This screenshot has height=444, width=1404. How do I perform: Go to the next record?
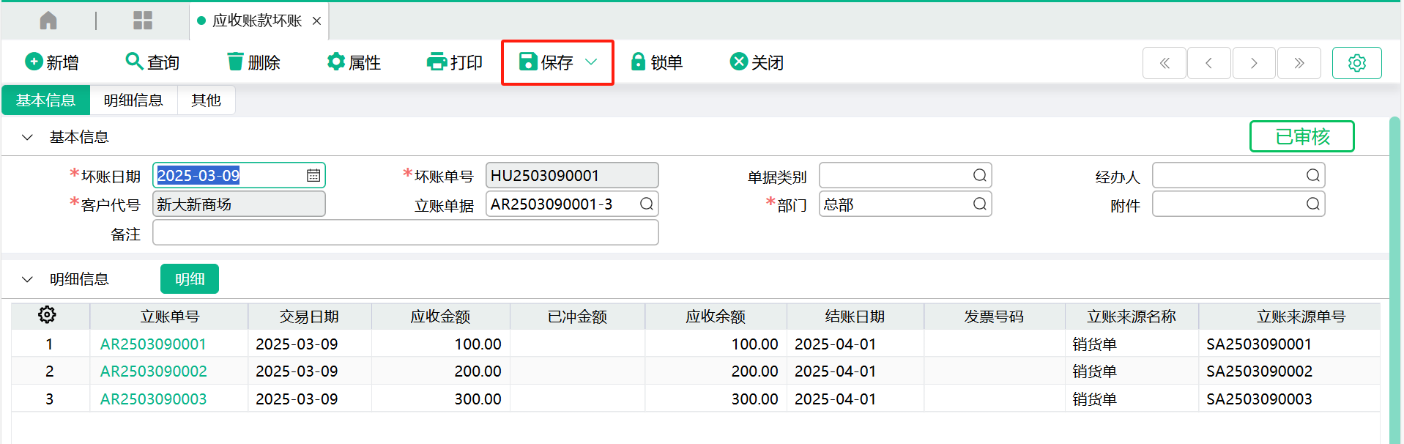pos(1254,63)
